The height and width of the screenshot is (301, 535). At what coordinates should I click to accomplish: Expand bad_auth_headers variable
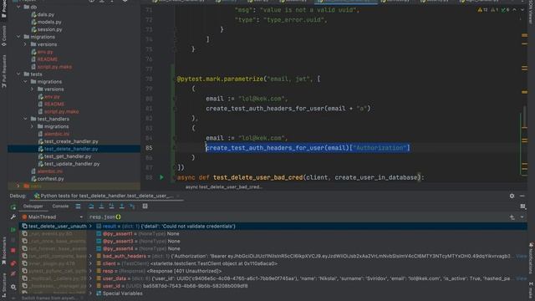tap(90, 256)
